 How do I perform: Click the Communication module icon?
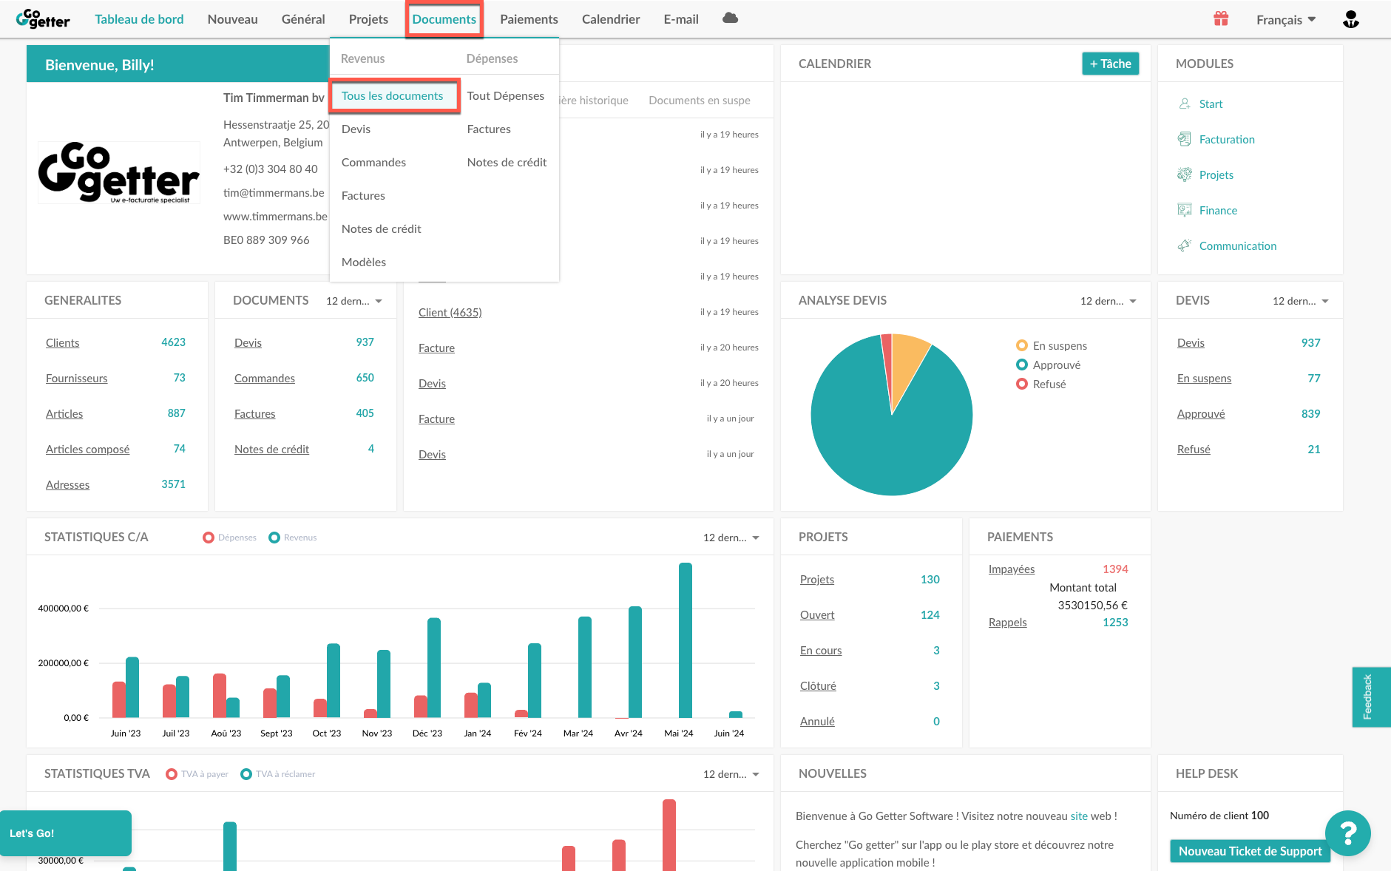click(x=1185, y=245)
